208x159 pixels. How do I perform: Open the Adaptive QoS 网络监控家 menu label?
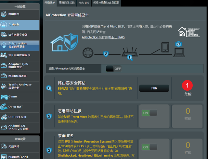point(18,65)
